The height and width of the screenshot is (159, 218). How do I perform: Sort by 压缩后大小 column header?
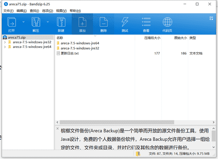(152, 38)
